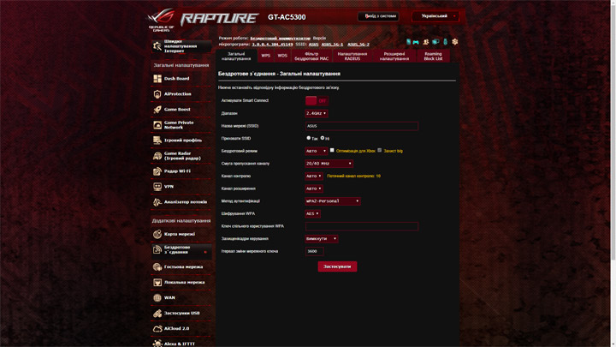Open firmware version 3.0.0.4.384_45149 link

click(272, 45)
